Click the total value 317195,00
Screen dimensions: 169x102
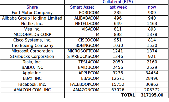coord(152,95)
